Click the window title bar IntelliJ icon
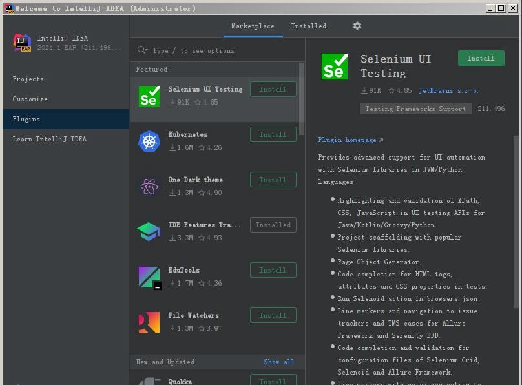522x385 pixels. click(x=9, y=8)
